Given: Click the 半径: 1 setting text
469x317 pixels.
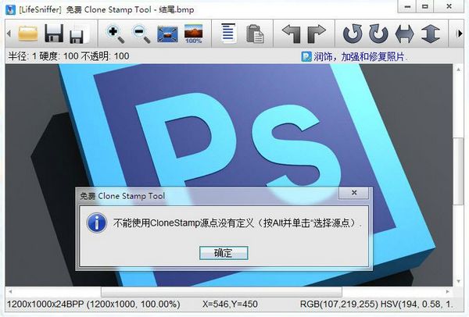Looking at the screenshot, I should (22, 56).
